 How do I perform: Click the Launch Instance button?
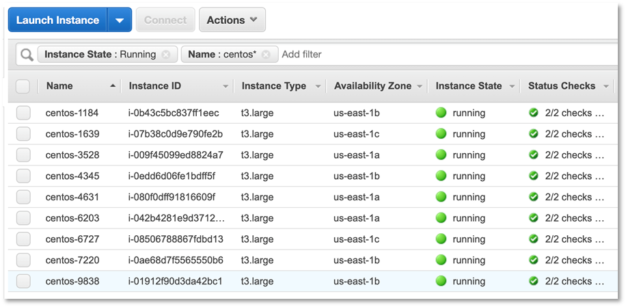coord(58,20)
